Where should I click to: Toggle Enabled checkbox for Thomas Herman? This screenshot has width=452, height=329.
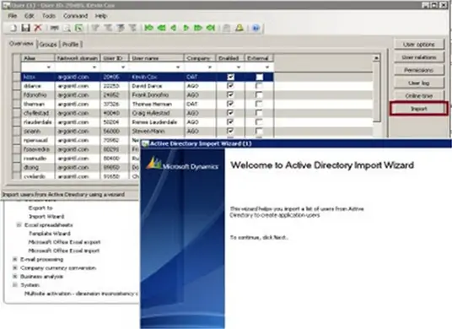pyautogui.click(x=230, y=104)
